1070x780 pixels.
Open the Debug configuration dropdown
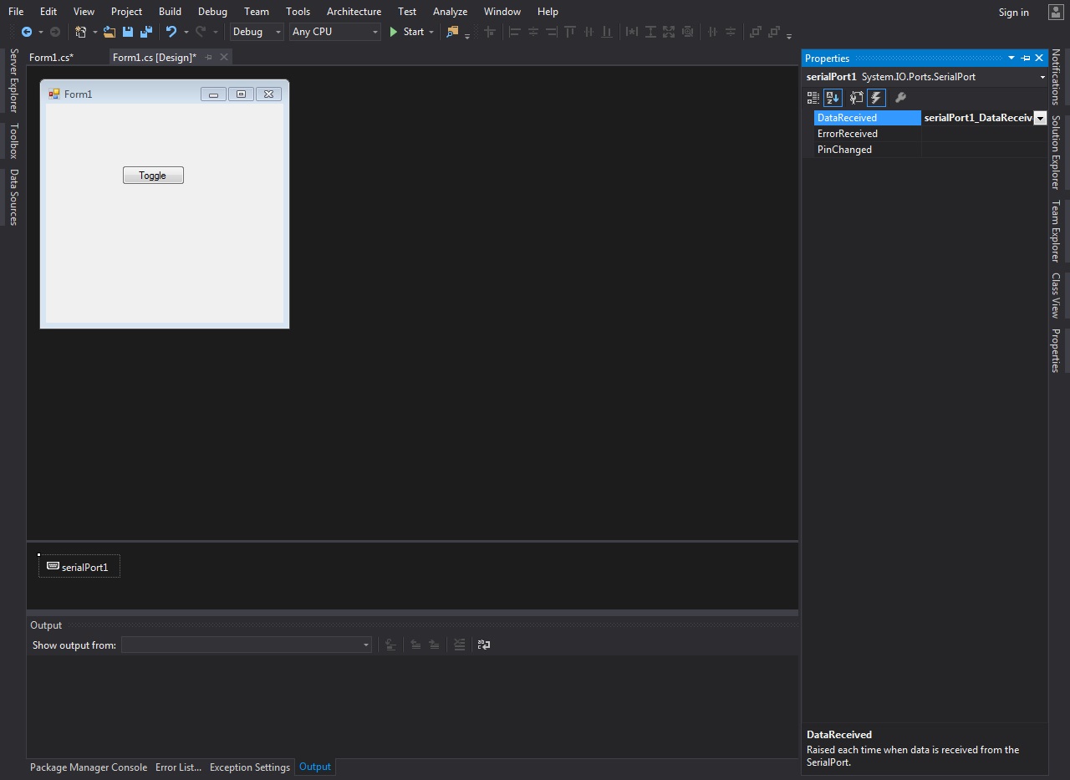(257, 32)
